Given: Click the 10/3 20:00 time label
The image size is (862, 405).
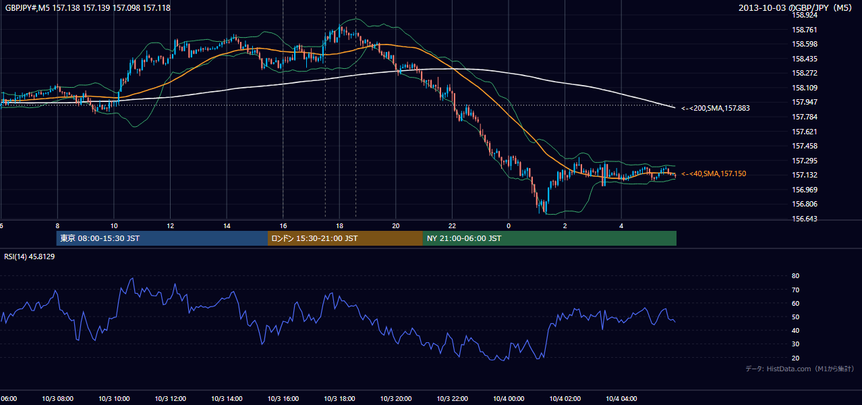Looking at the screenshot, I should [396, 399].
